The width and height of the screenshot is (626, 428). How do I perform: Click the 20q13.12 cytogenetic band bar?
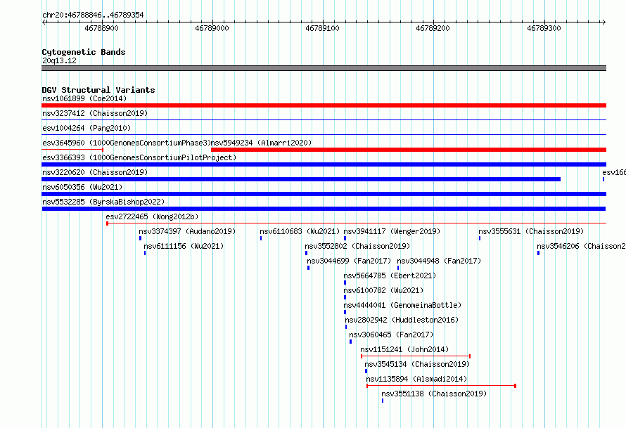click(x=324, y=68)
